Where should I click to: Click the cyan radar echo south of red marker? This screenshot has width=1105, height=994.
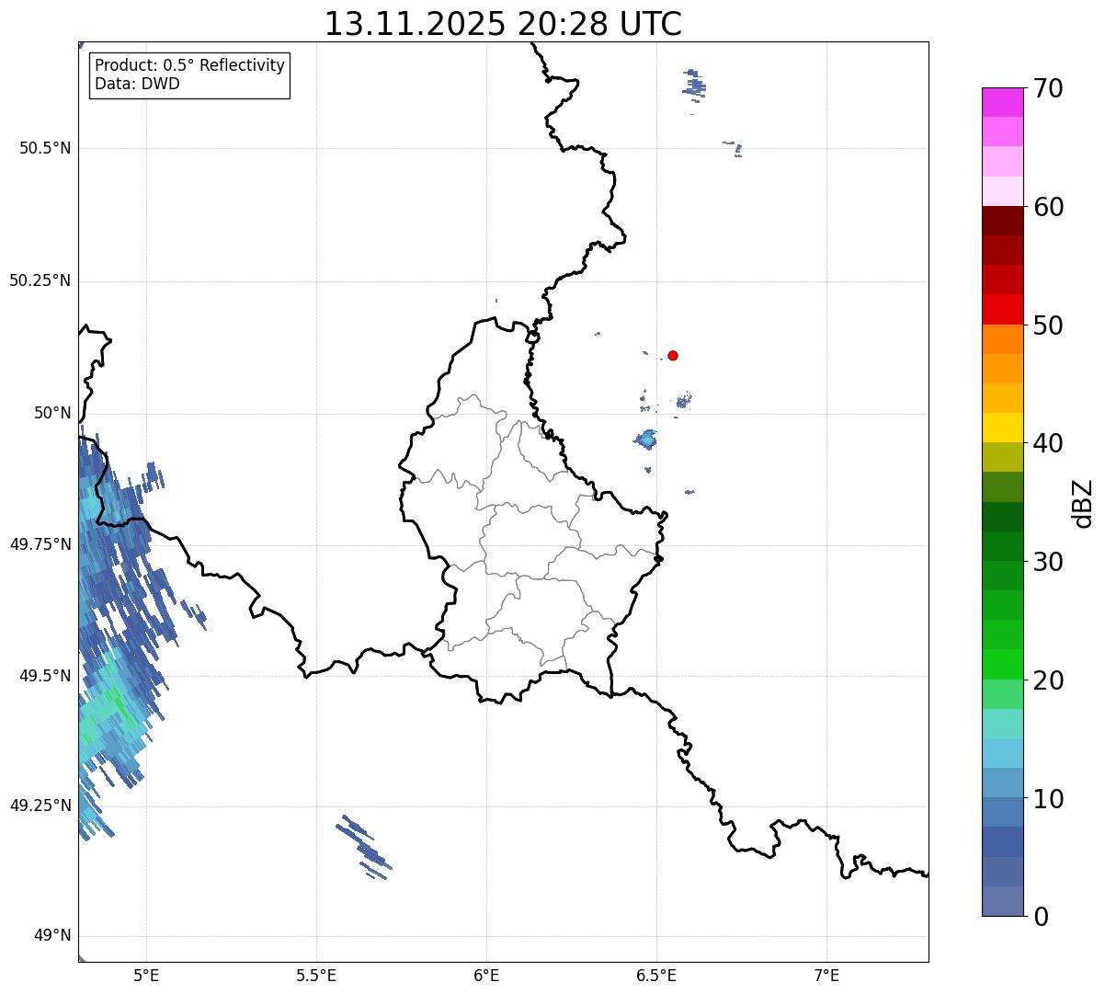[x=646, y=439]
